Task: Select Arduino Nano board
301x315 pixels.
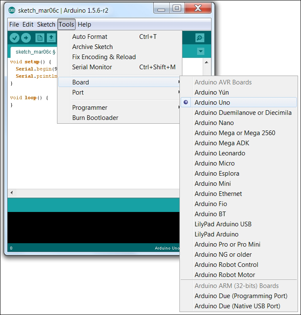Action: click(239, 123)
